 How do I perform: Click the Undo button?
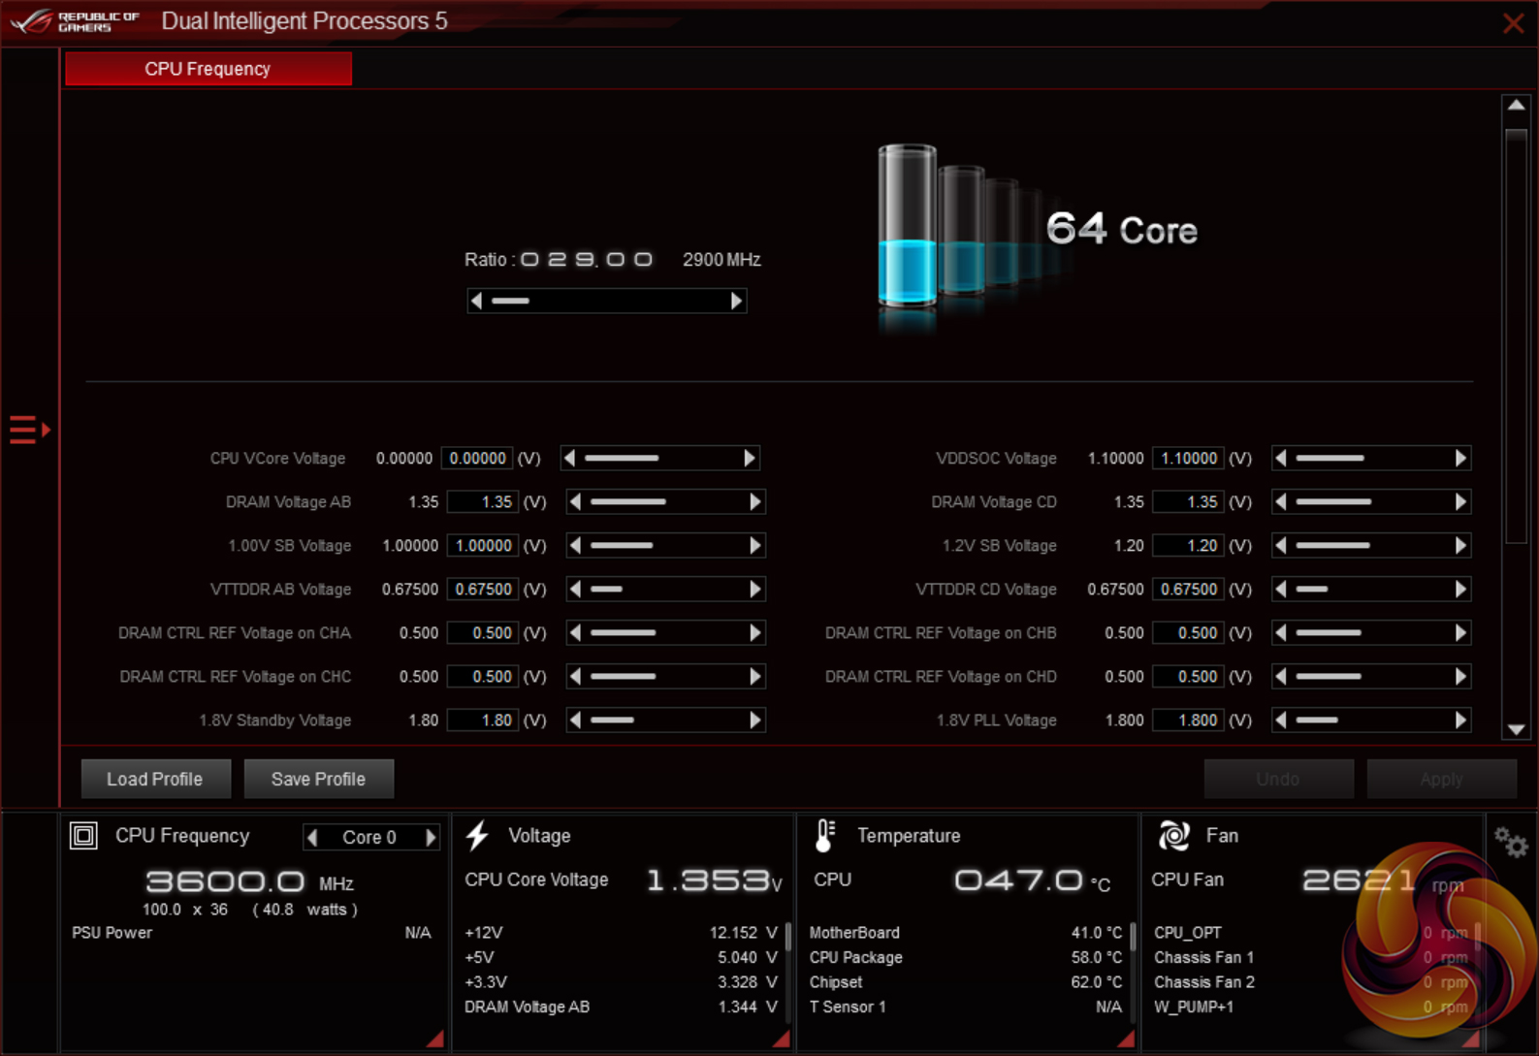coord(1278,779)
